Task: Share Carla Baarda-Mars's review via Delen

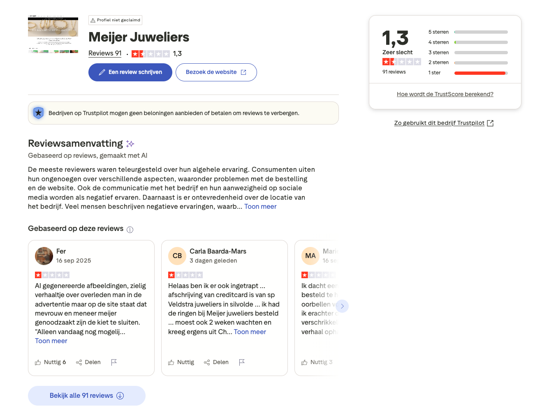Action: tap(216, 362)
